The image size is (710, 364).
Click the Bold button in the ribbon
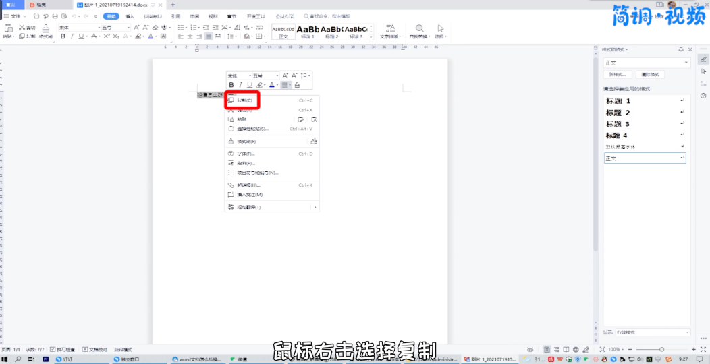tap(63, 36)
